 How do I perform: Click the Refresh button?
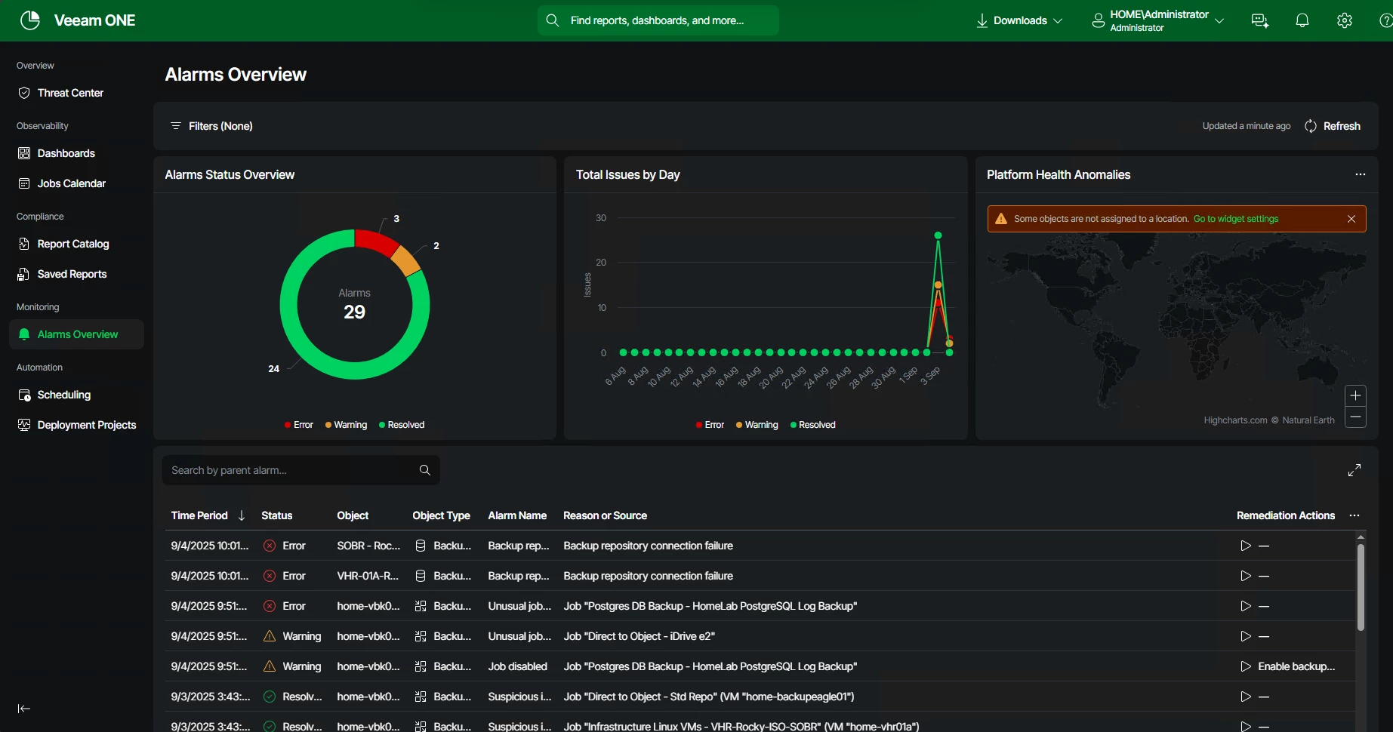[x=1333, y=126]
